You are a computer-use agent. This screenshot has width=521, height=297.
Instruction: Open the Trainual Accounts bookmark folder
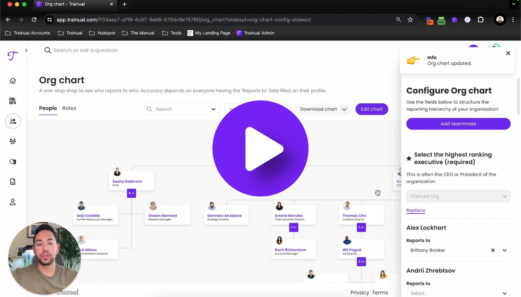point(27,33)
